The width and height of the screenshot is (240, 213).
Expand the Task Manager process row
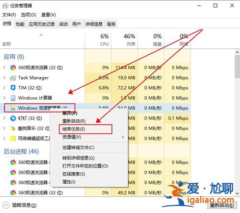[x=4, y=78]
